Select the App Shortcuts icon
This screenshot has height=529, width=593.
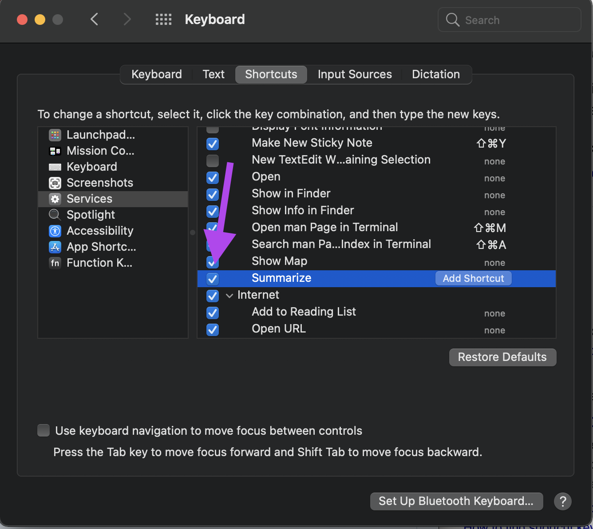click(55, 247)
